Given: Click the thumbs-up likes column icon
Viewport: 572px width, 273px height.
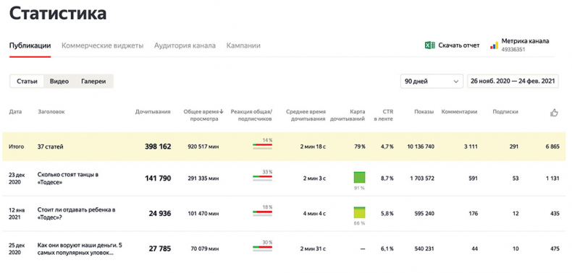Looking at the screenshot, I should [554, 113].
